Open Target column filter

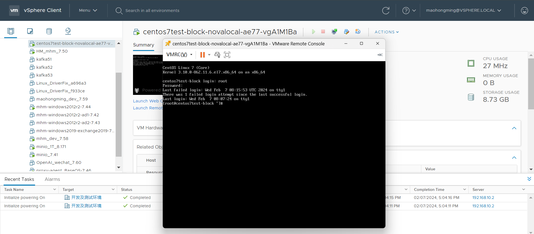click(113, 189)
